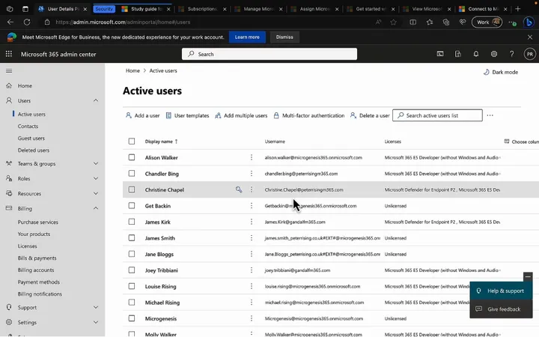Open User templates
Viewport: 539px width, 337px height.
187,115
